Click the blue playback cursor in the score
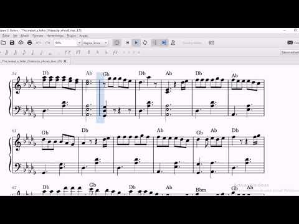Viewport: 299px width, 224px height. (100, 98)
